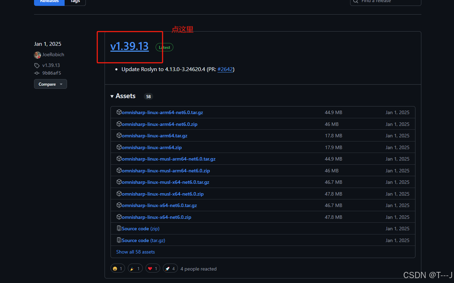
Task: Click the tag icon beside v1.39.13
Action: point(37,66)
